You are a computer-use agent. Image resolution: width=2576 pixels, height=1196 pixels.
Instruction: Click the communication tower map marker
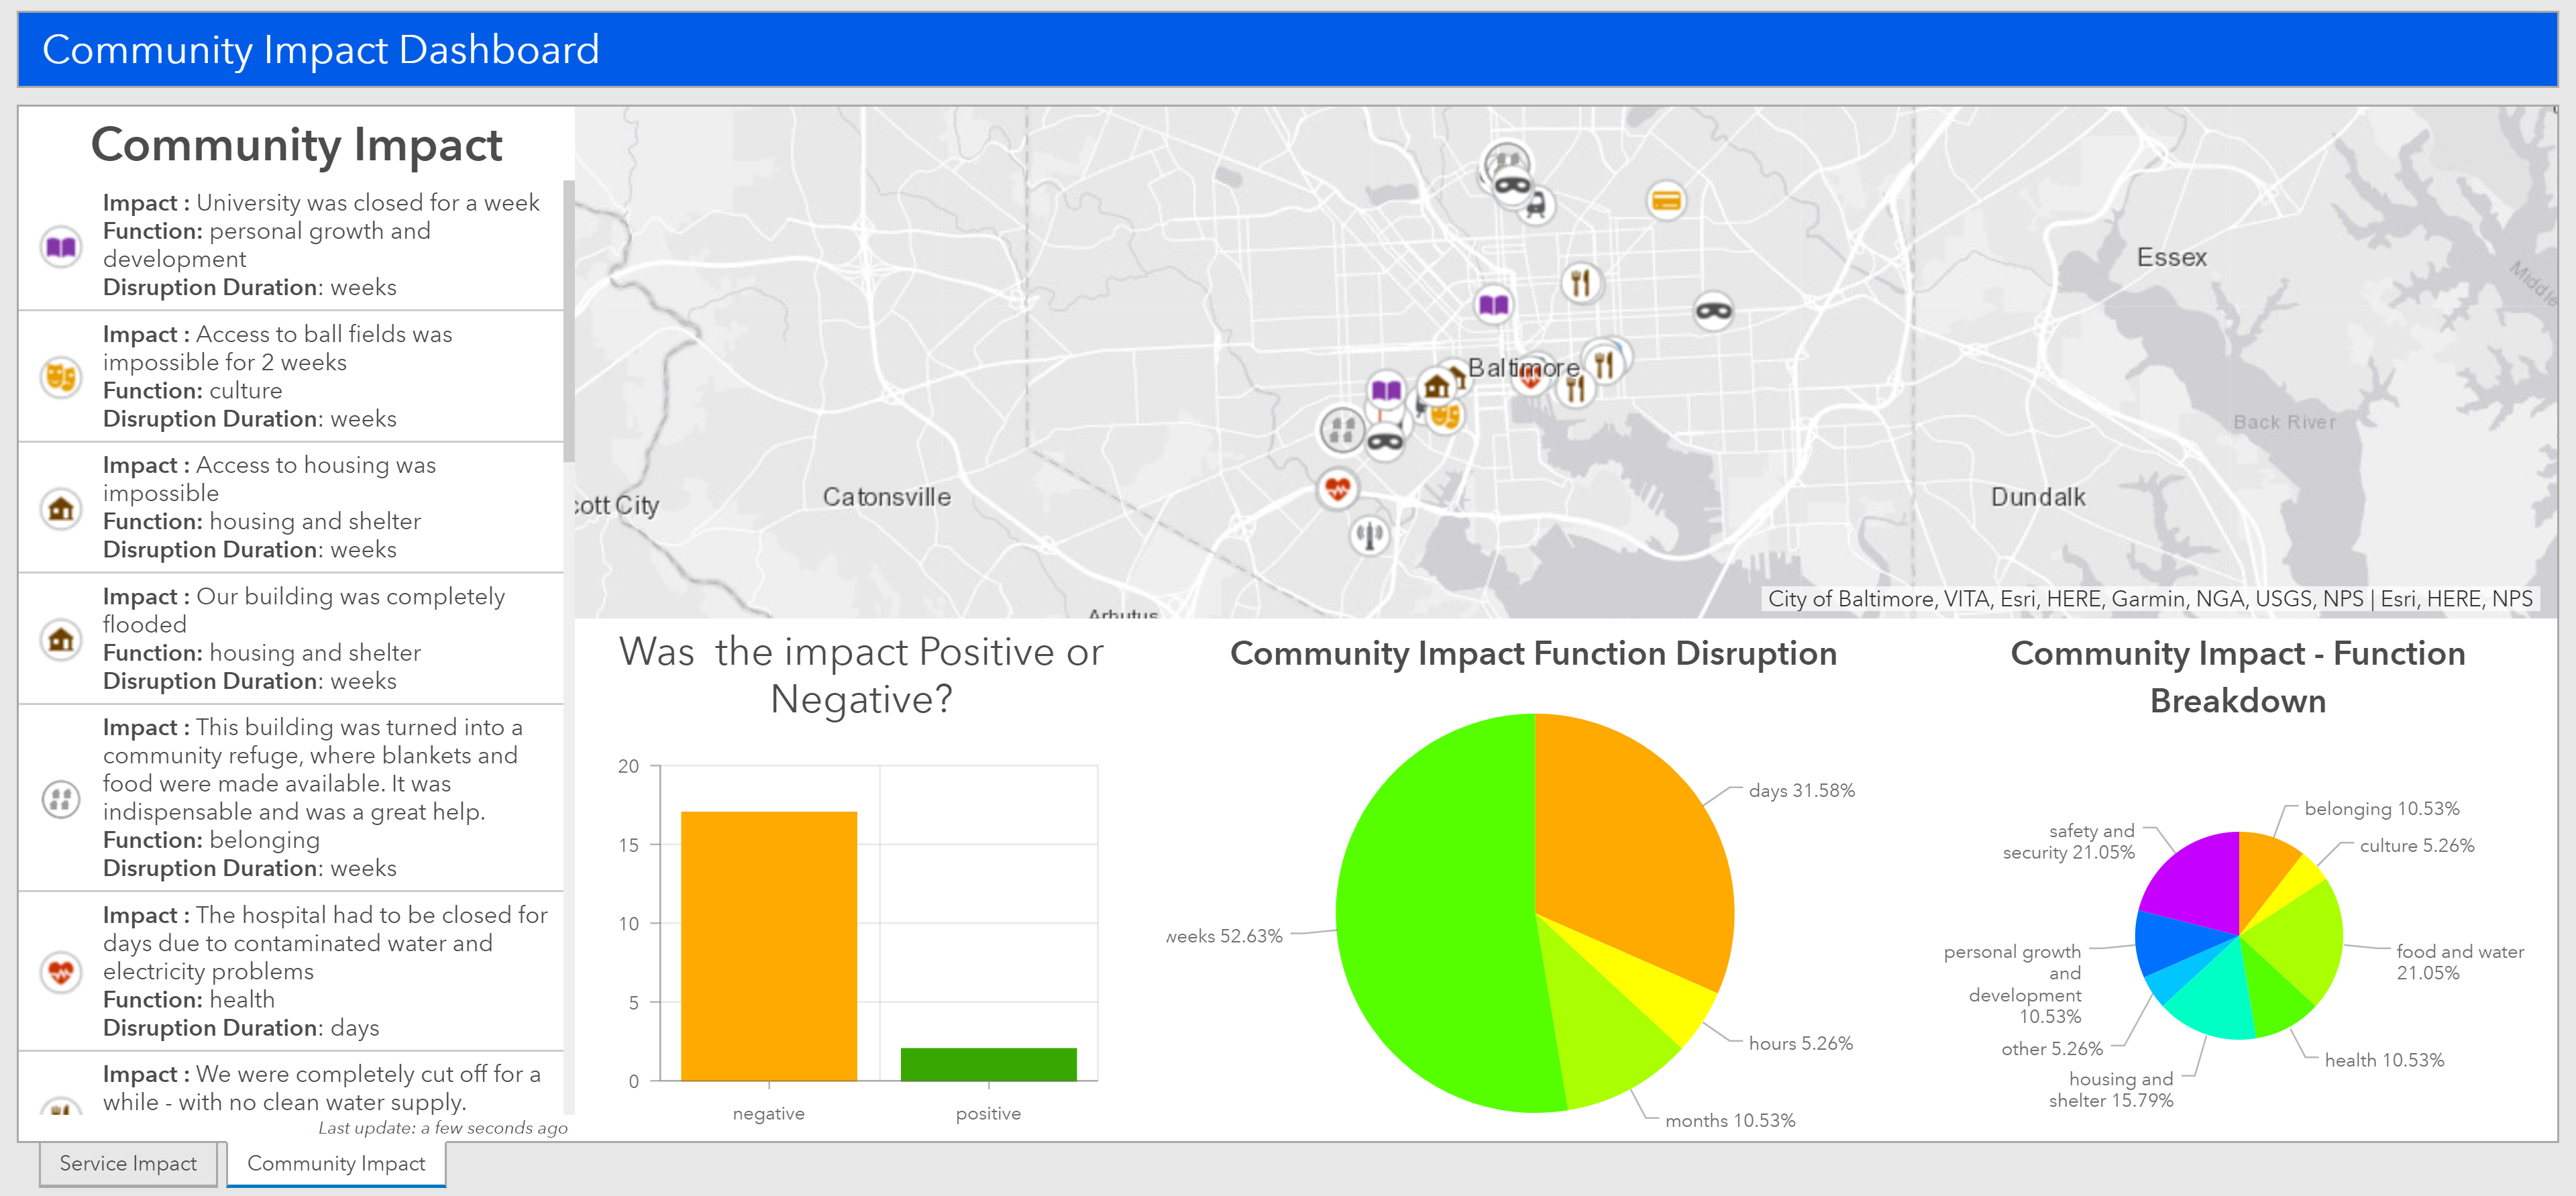[x=1369, y=535]
